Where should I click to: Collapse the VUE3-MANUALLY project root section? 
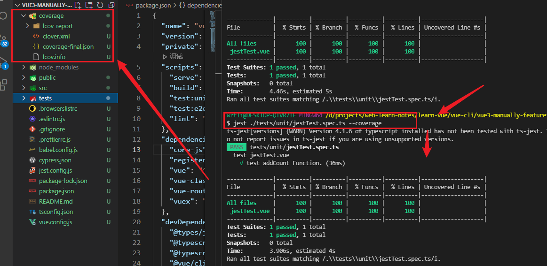[17, 5]
